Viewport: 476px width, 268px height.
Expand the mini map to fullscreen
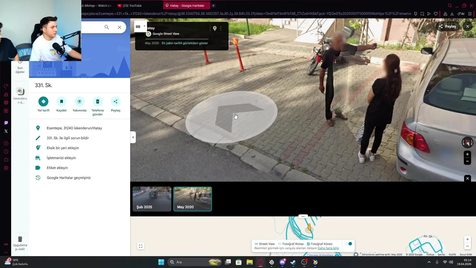[x=141, y=246]
